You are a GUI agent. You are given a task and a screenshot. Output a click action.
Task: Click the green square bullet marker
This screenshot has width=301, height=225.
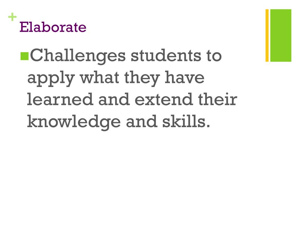(24, 56)
